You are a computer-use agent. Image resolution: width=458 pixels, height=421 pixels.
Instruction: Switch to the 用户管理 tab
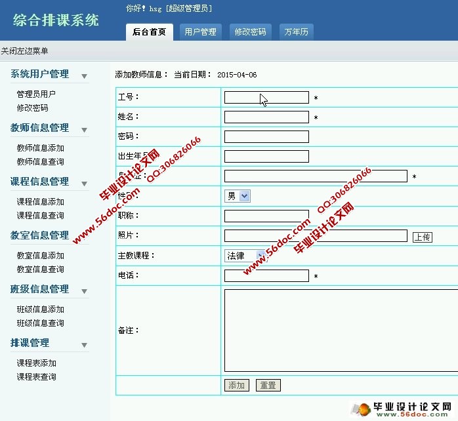200,32
